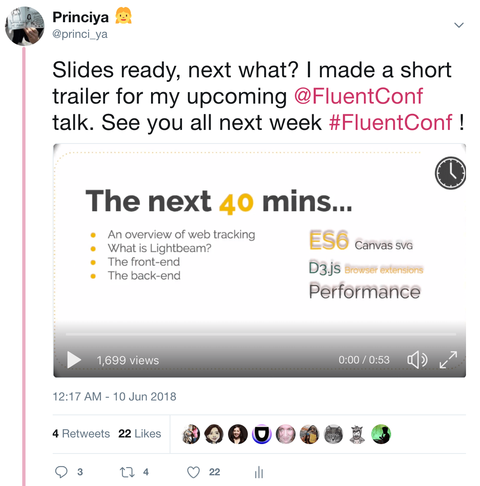View tweet analytics via the bar chart icon
Screen dimensions: 480x486
259,472
